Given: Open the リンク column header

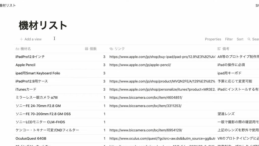Looking at the screenshot, I should (x=162, y=49).
